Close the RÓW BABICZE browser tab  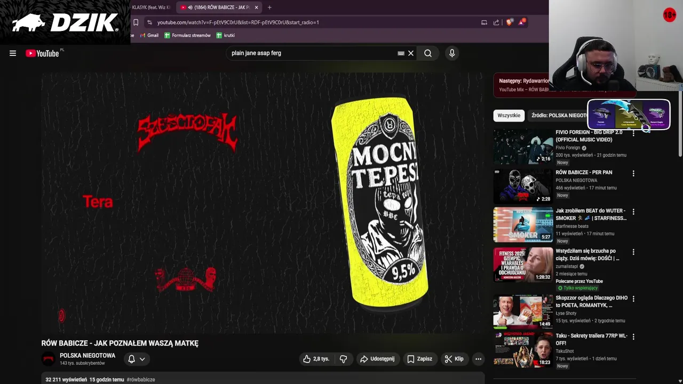pyautogui.click(x=256, y=7)
